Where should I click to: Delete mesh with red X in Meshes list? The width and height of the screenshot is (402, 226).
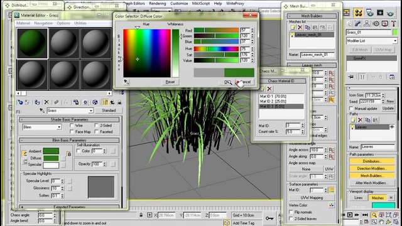click(x=300, y=27)
